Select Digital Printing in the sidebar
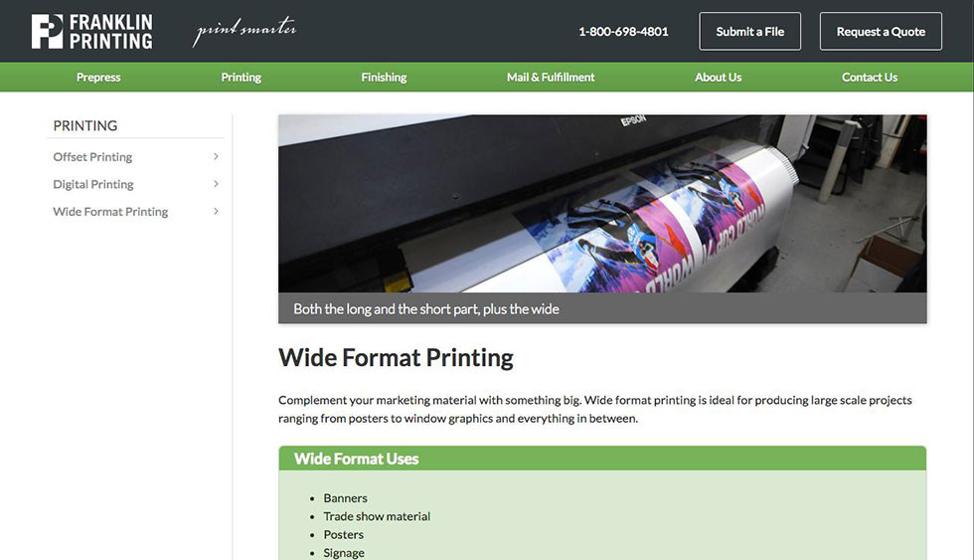 93,184
